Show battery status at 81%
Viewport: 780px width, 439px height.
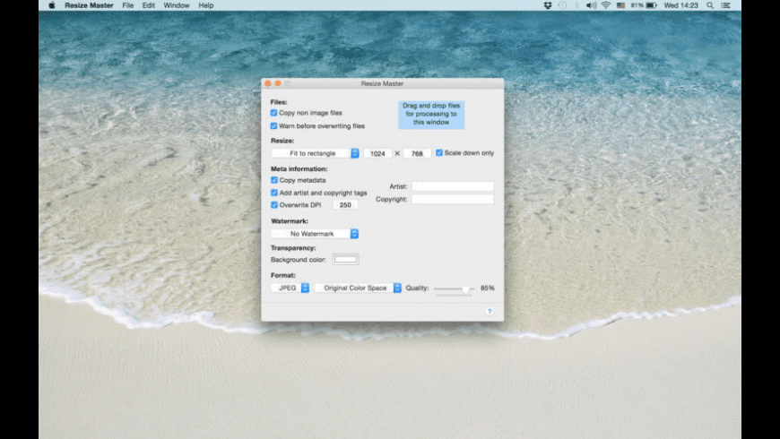coord(645,5)
